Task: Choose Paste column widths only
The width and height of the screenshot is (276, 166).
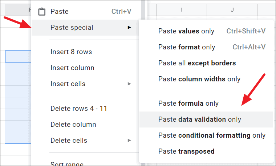Action: pyautogui.click(x=199, y=79)
